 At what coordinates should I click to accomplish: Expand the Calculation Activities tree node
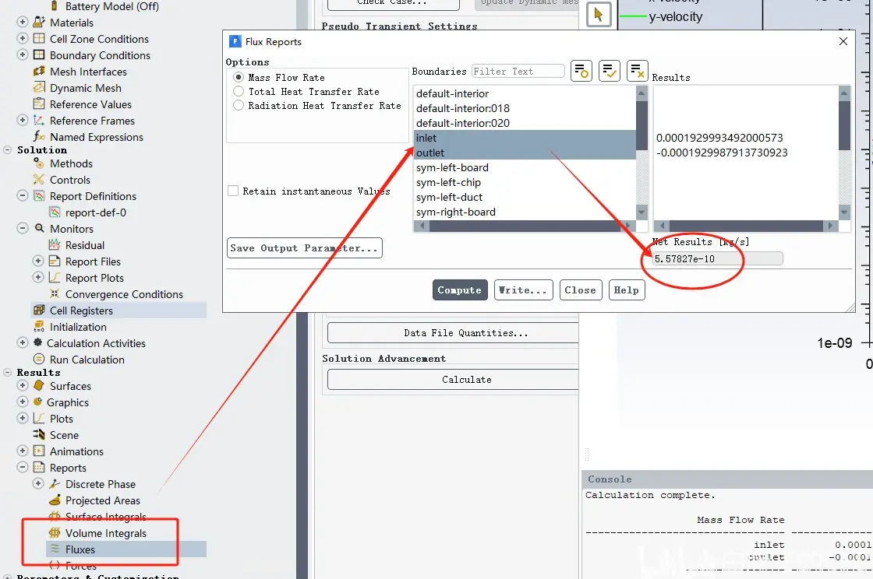point(23,343)
